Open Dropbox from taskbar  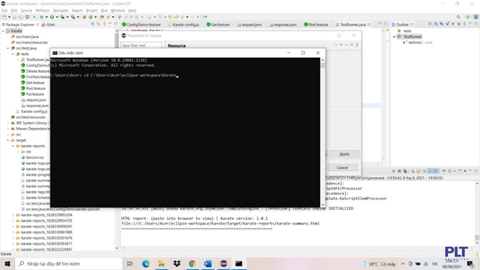coord(176,263)
